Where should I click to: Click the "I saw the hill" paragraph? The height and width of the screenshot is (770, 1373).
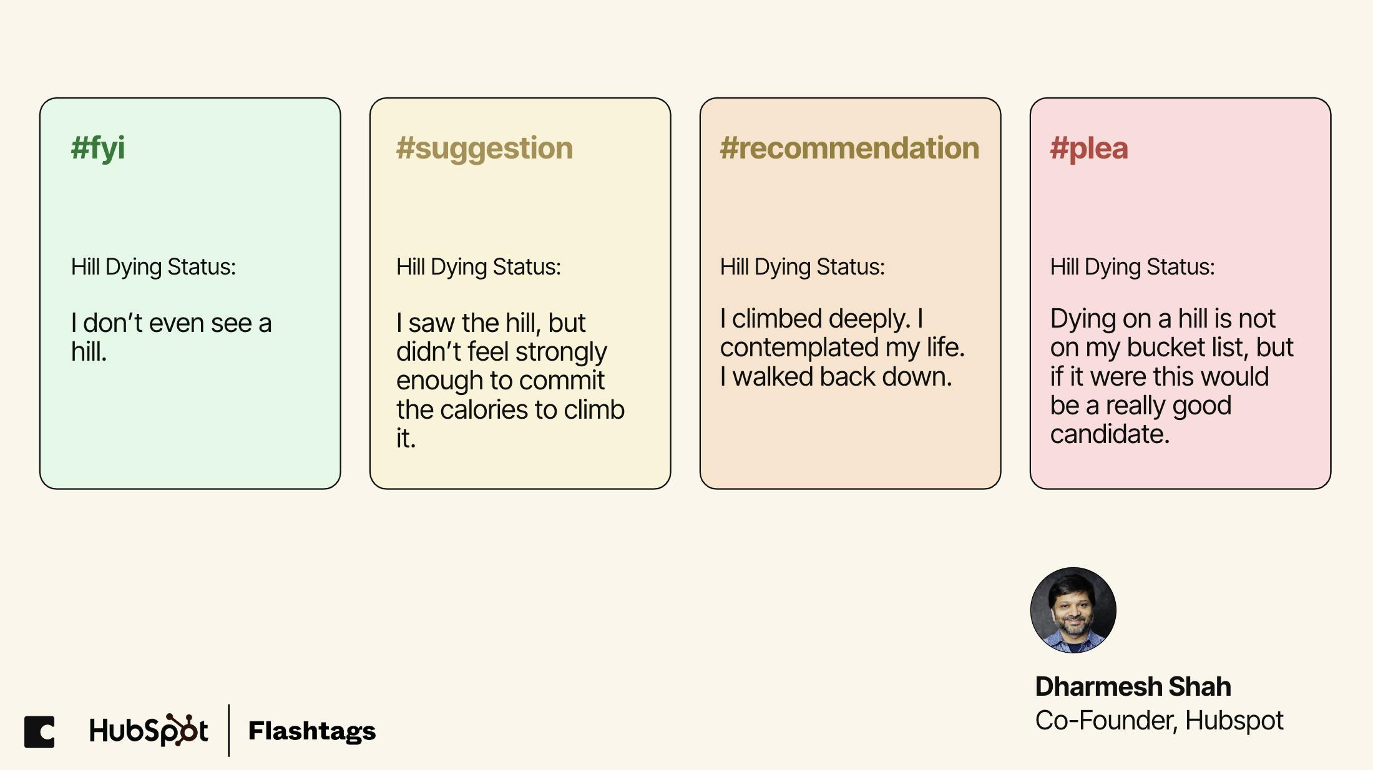(x=510, y=380)
